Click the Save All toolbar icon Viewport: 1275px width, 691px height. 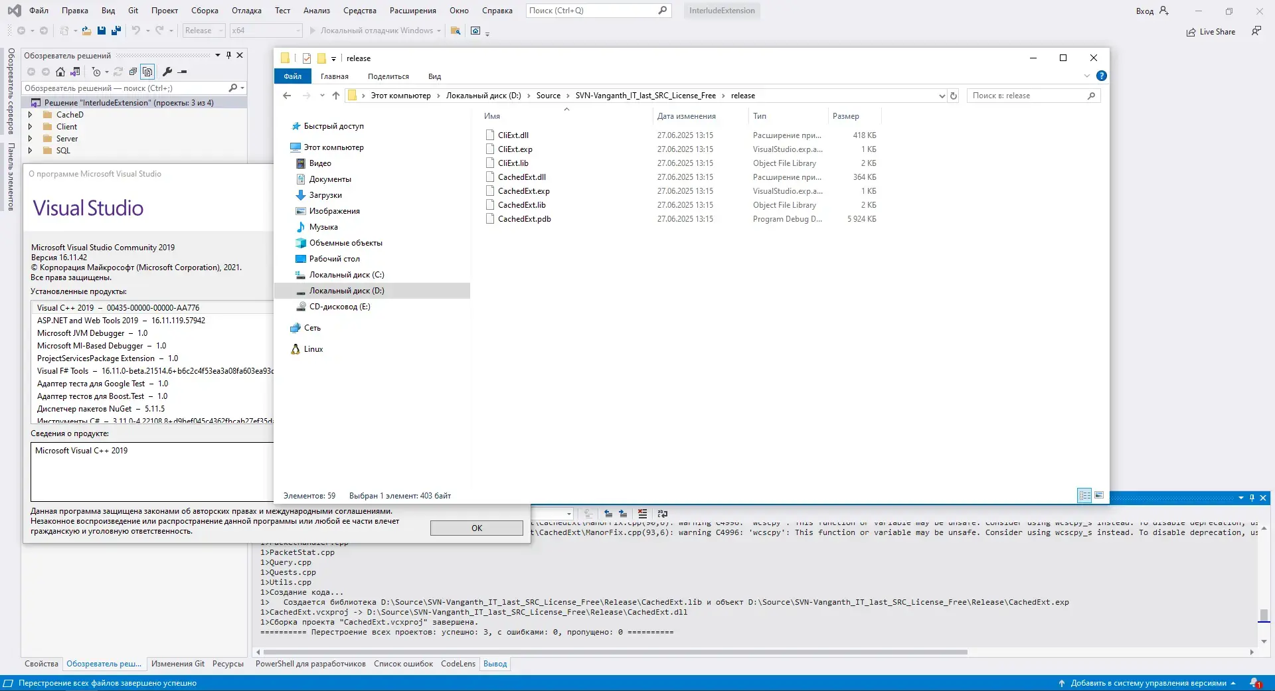click(x=116, y=31)
